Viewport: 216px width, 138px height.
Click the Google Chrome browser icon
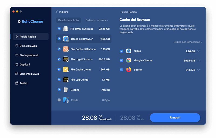click(129, 60)
